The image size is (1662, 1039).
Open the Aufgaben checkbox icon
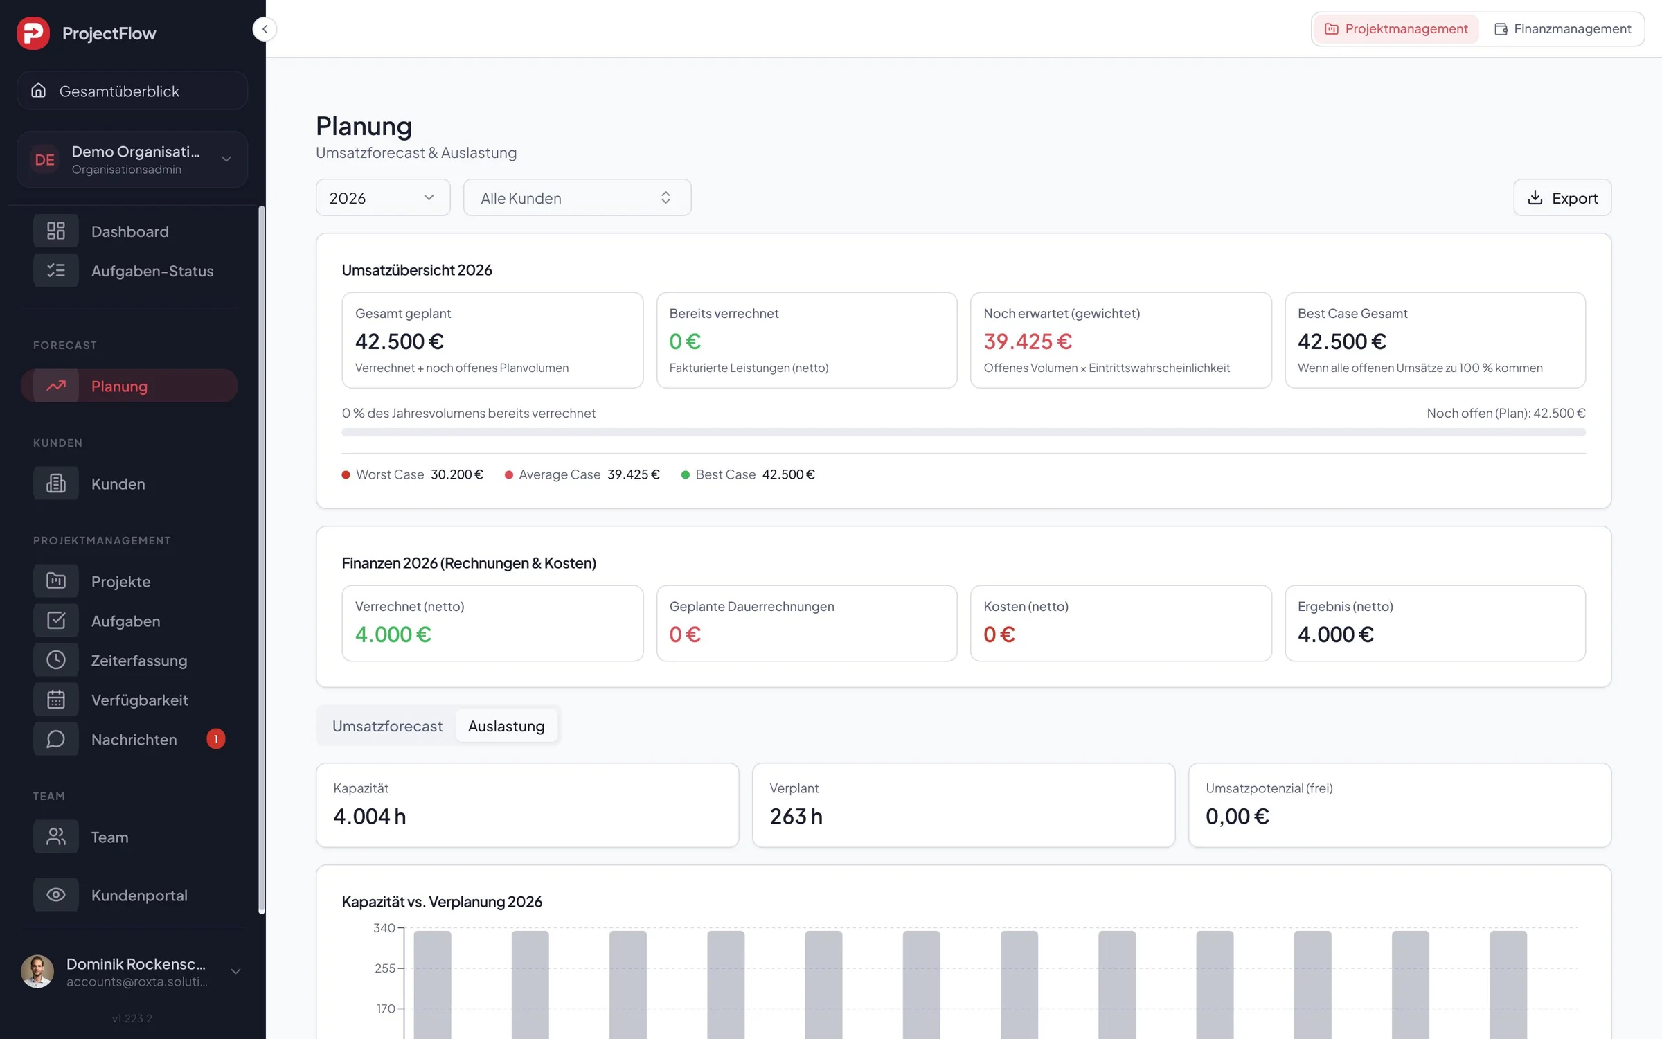[56, 621]
